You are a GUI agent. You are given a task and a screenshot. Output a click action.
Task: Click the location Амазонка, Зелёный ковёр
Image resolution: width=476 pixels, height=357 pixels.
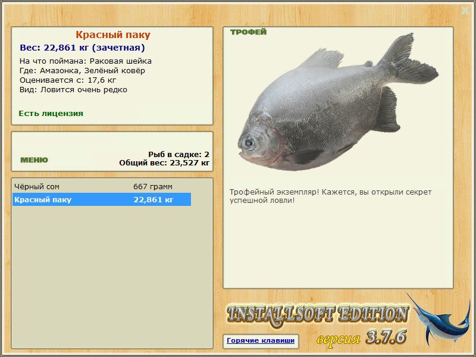(82, 71)
